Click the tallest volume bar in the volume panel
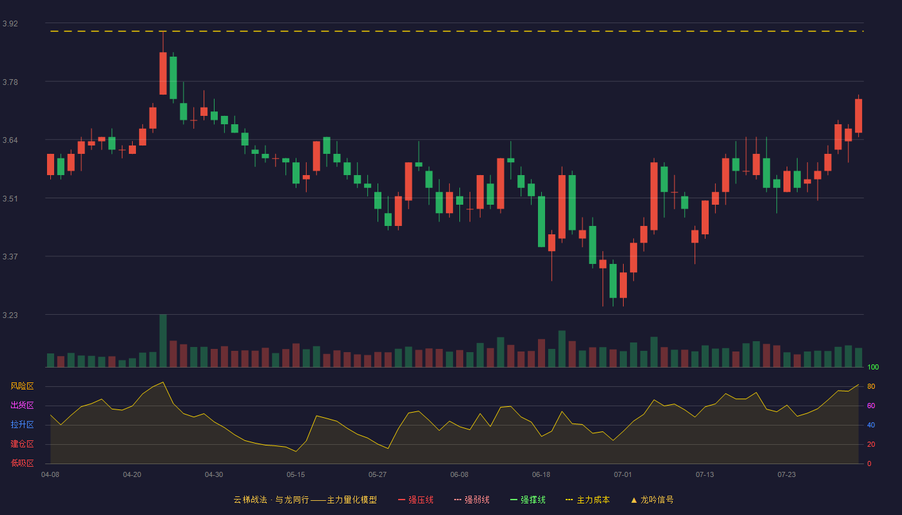Viewport: 902px width, 515px height. pos(163,341)
